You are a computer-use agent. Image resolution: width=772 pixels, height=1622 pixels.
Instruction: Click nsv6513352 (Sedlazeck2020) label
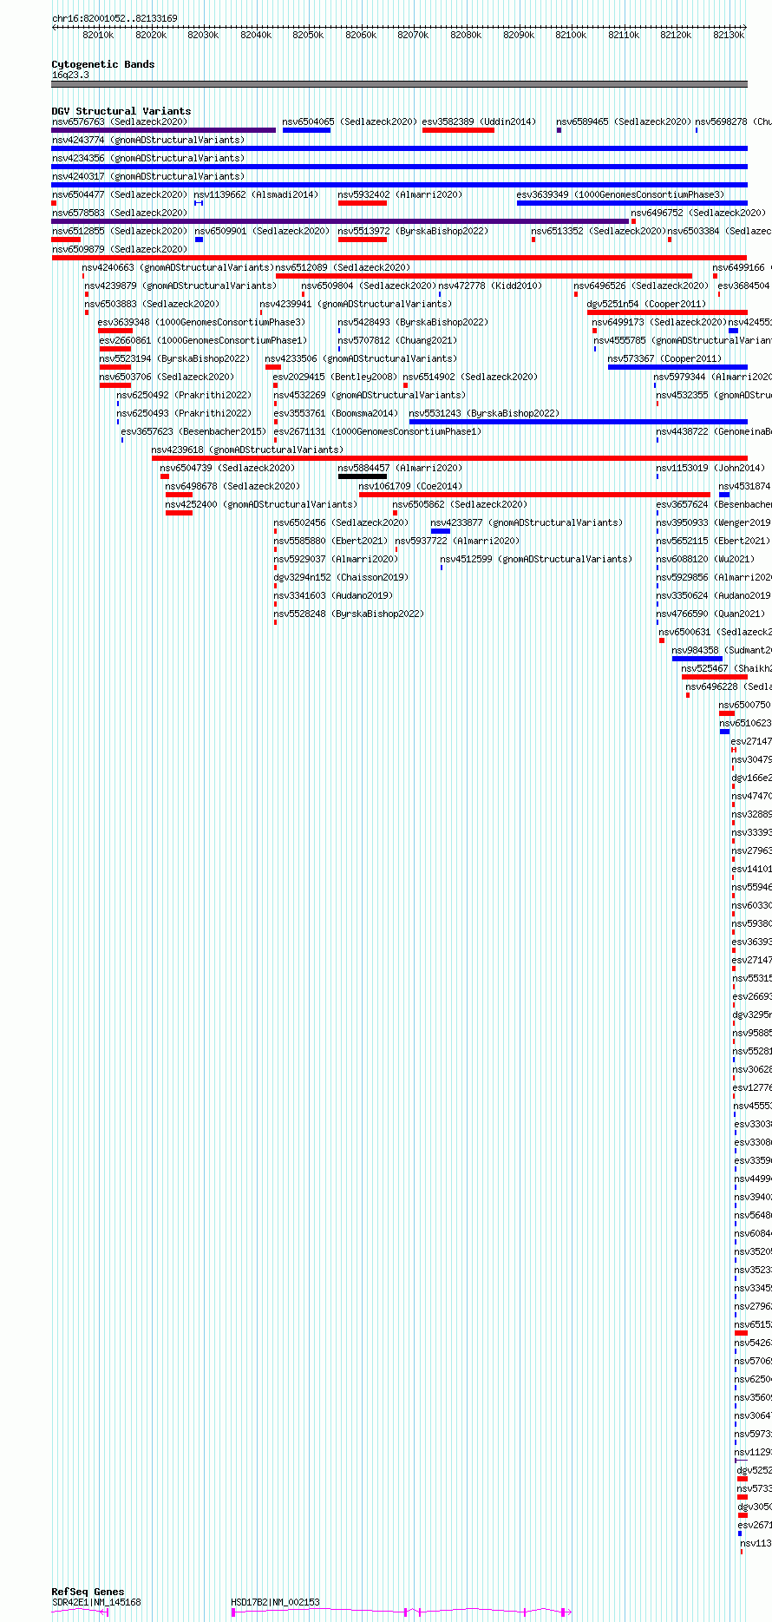pos(599,231)
